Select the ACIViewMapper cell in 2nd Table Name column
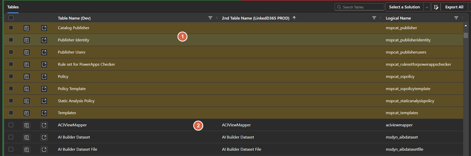 click(236, 125)
